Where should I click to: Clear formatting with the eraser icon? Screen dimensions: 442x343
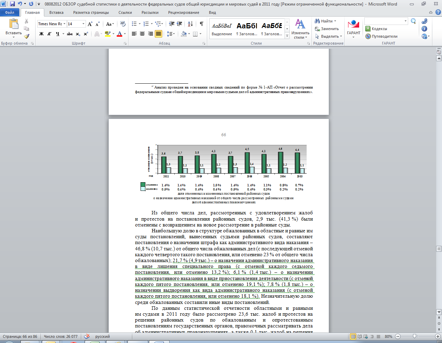123,24
